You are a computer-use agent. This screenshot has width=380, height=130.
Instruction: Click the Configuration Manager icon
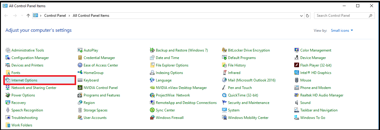pos(8,58)
